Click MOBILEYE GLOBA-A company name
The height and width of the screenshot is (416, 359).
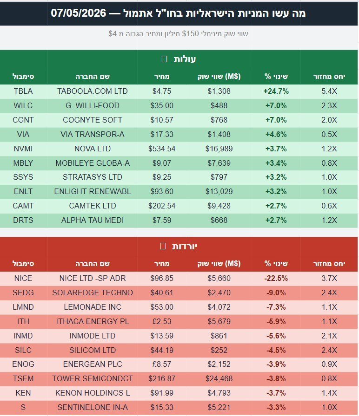click(93, 163)
